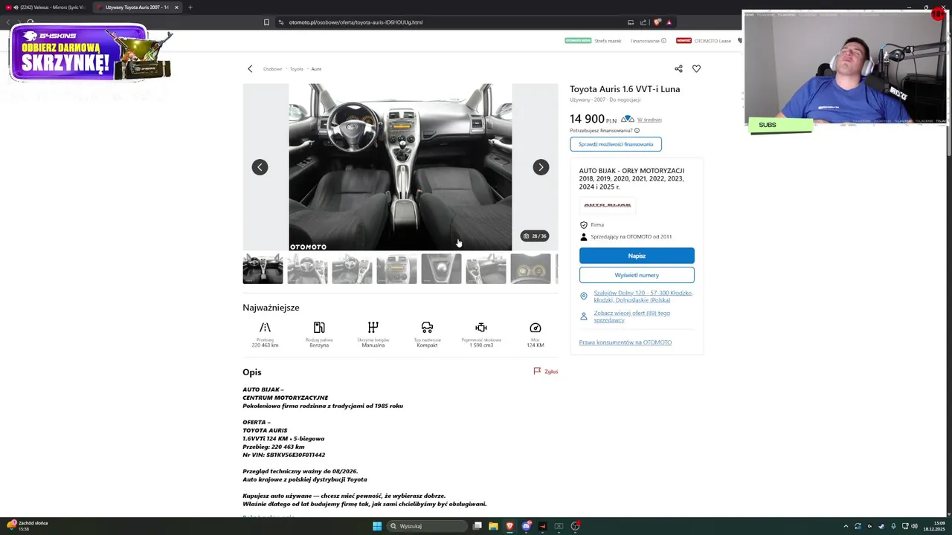Click Wyświetl numery button
Viewport: 952px width, 535px height.
[637, 275]
